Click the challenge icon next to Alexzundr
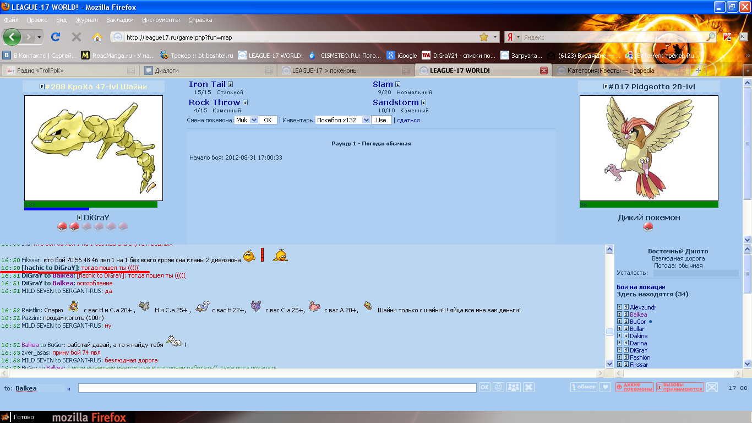The image size is (752, 423). 619,307
